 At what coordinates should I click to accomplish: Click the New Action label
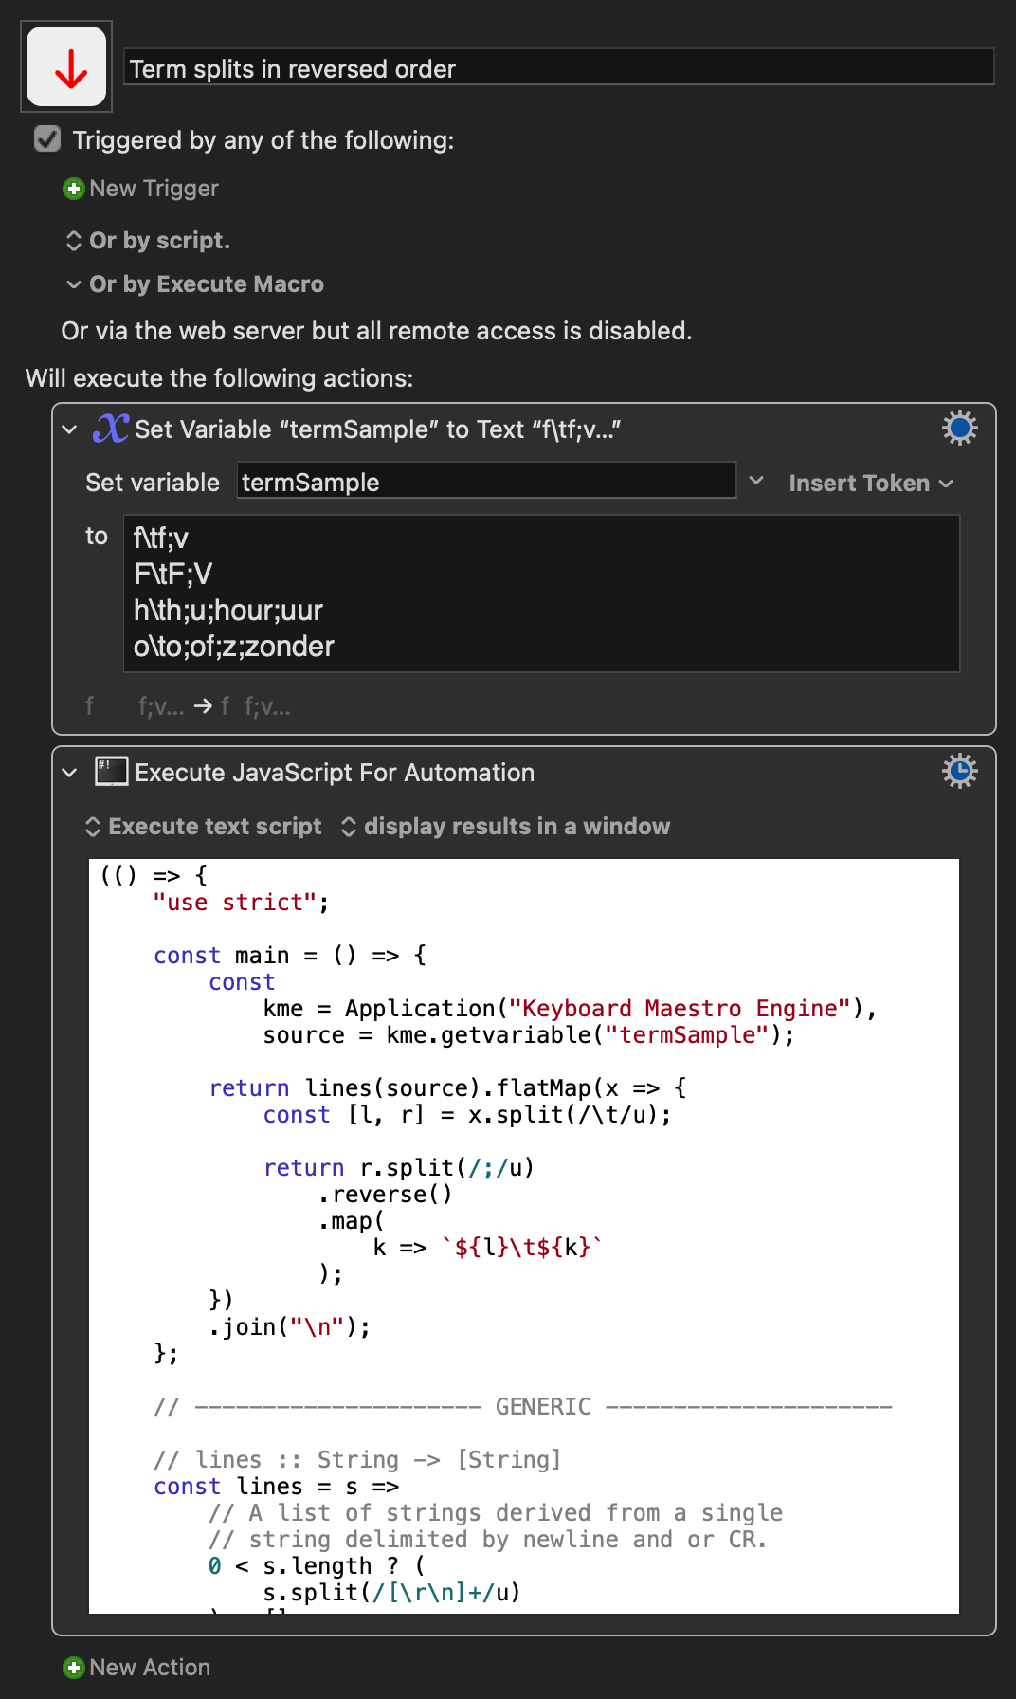click(150, 1668)
